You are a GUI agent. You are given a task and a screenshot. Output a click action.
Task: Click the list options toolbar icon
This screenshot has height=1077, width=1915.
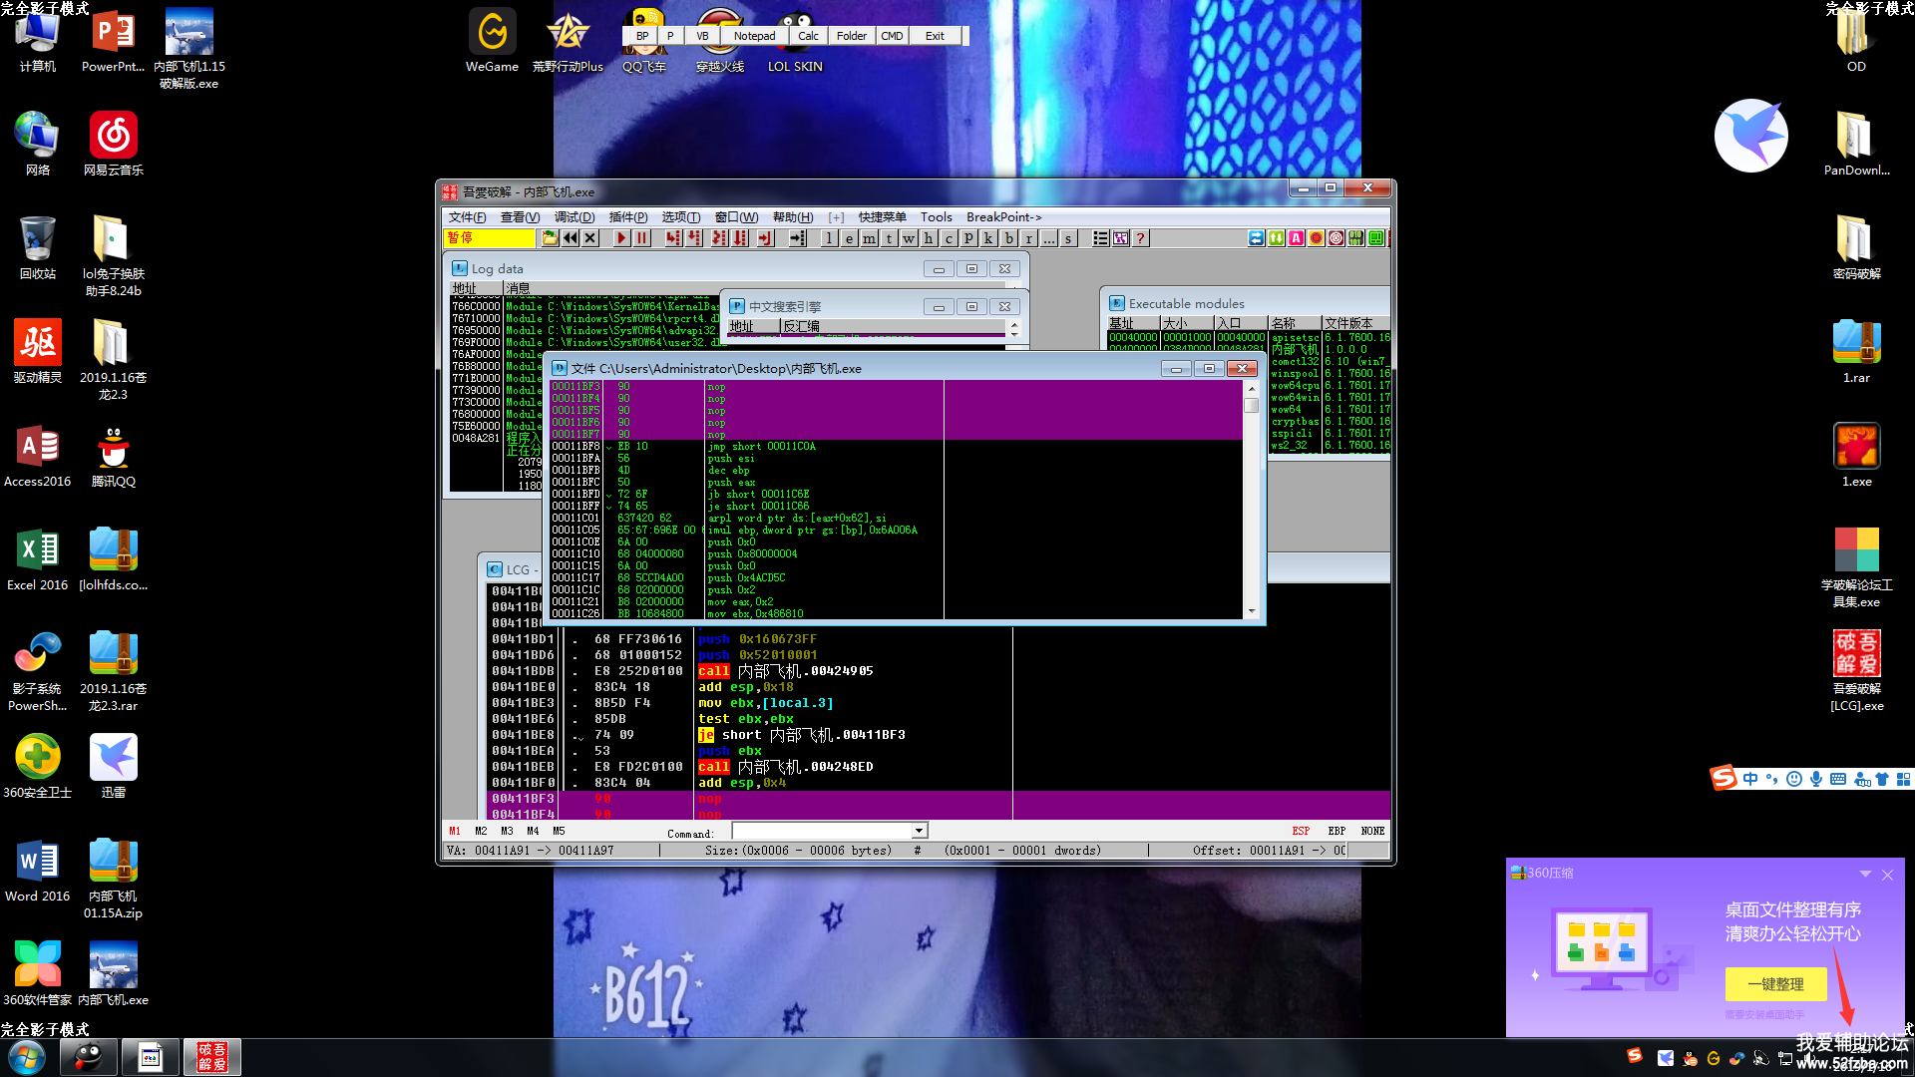[1100, 238]
